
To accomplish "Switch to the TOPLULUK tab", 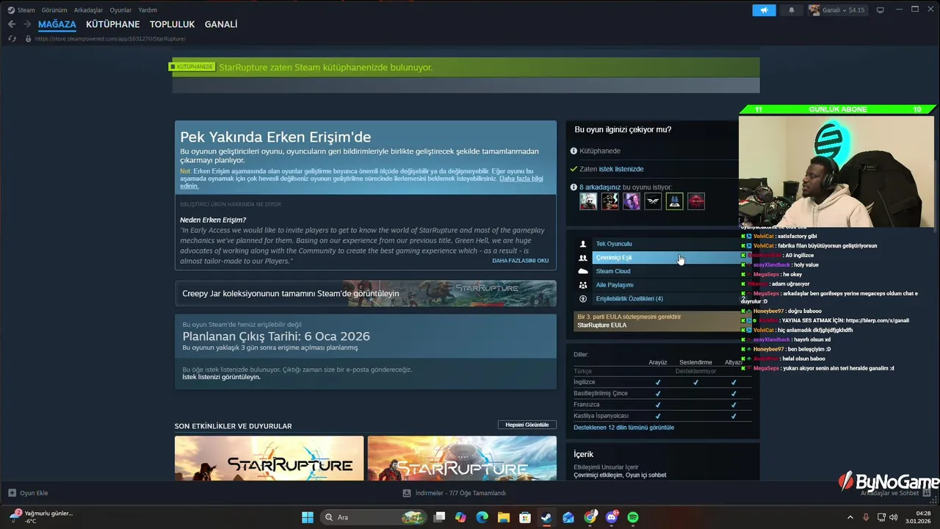I will [172, 24].
